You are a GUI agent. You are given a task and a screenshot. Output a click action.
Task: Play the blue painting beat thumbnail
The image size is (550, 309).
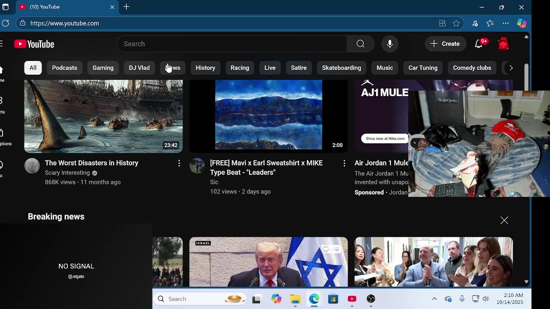269,116
